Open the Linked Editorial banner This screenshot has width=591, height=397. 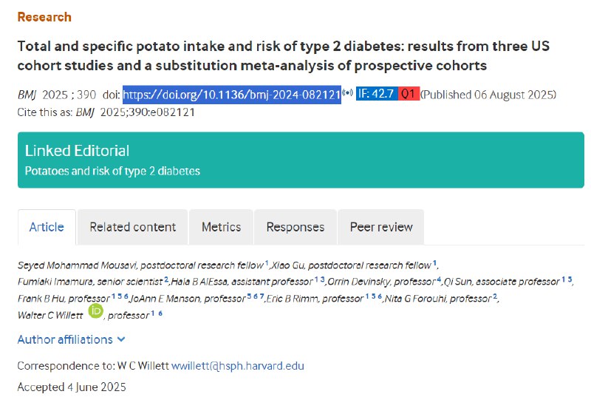pos(77,151)
